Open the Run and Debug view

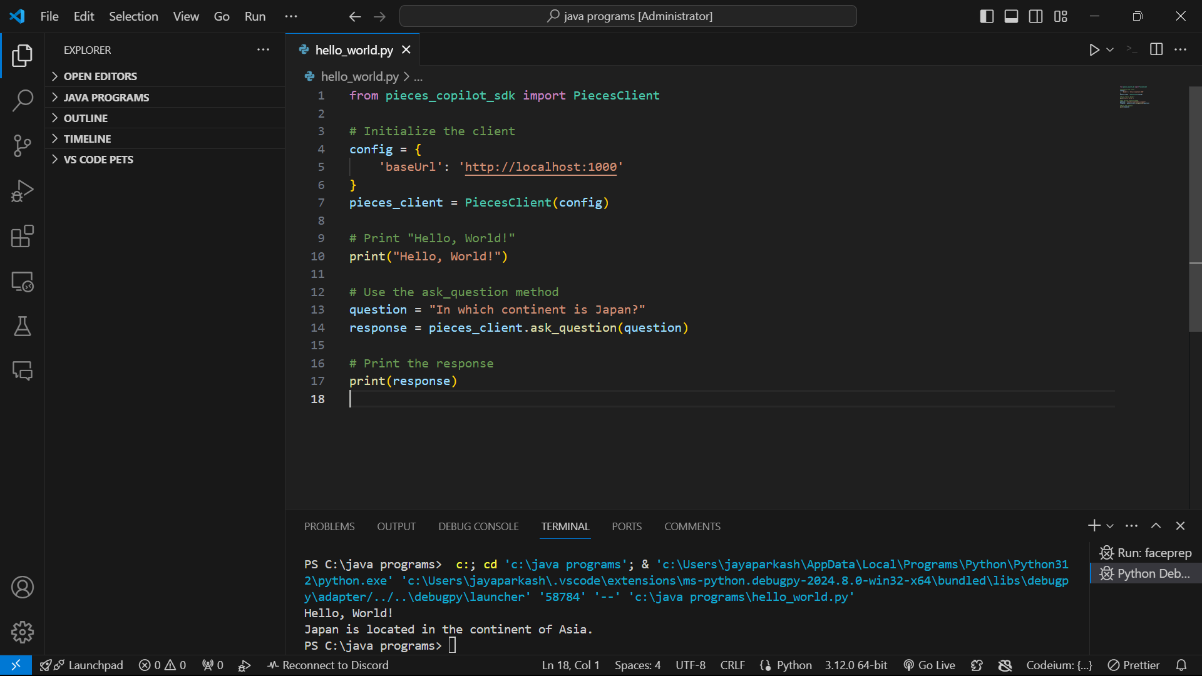(x=22, y=191)
